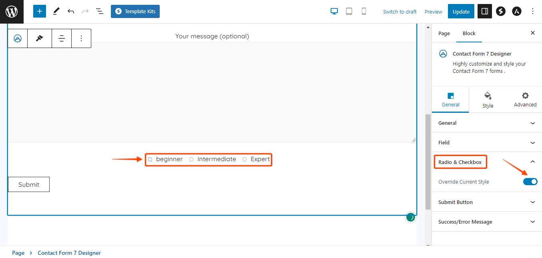Image resolution: width=542 pixels, height=258 pixels.
Task: Click the Update button
Action: click(461, 12)
